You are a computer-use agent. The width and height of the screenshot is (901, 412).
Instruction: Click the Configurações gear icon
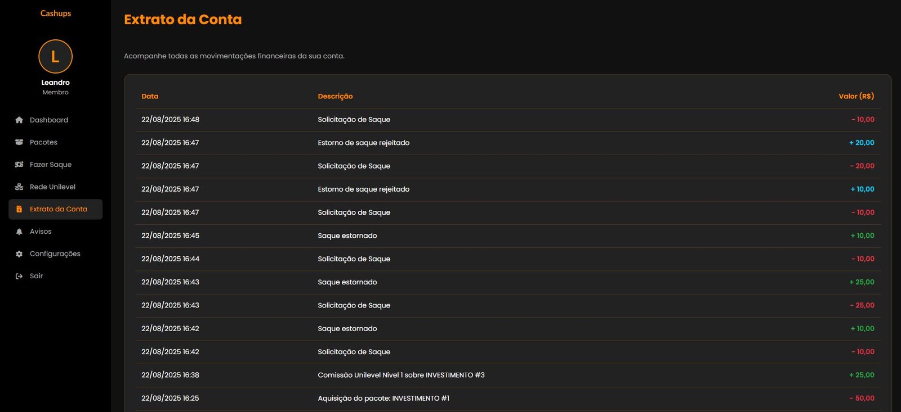pyautogui.click(x=19, y=254)
